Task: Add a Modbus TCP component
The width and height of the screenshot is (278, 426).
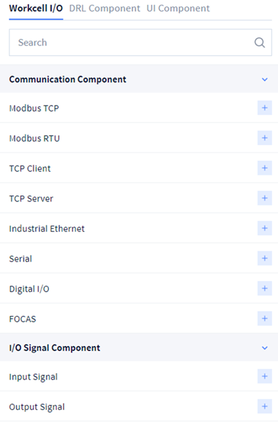Action: [x=264, y=108]
